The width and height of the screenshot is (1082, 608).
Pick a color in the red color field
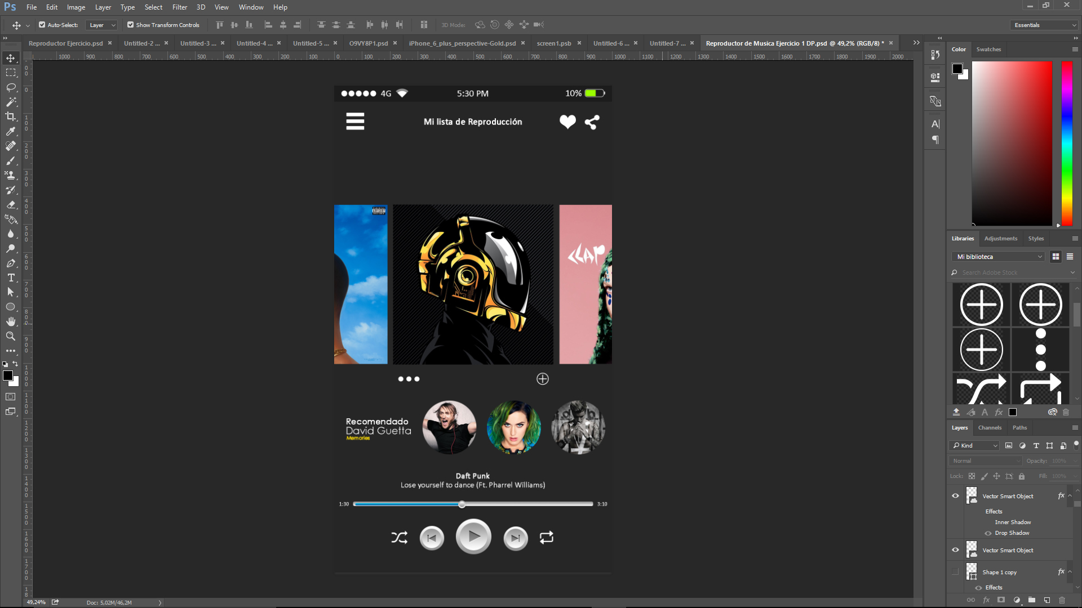pos(1012,144)
